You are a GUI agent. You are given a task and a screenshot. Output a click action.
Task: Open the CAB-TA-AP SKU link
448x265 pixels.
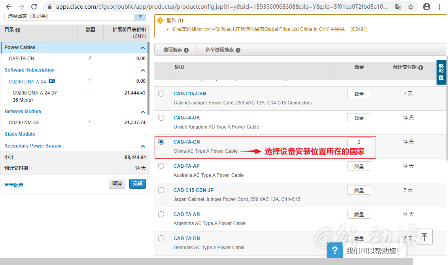pyautogui.click(x=187, y=166)
